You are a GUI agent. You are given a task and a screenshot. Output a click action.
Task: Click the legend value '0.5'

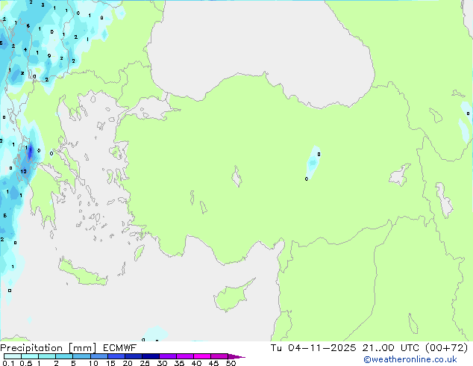tap(26, 363)
